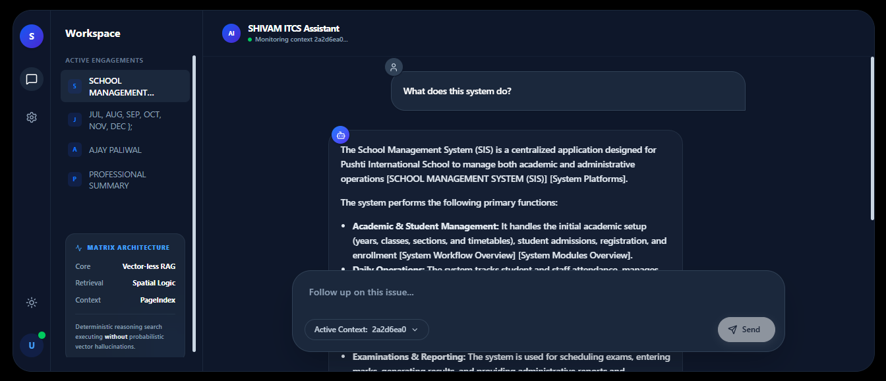
Task: Click the [SCHOOL MANAGEMENT SYSTEM (SIS)] citation
Action: click(x=467, y=179)
